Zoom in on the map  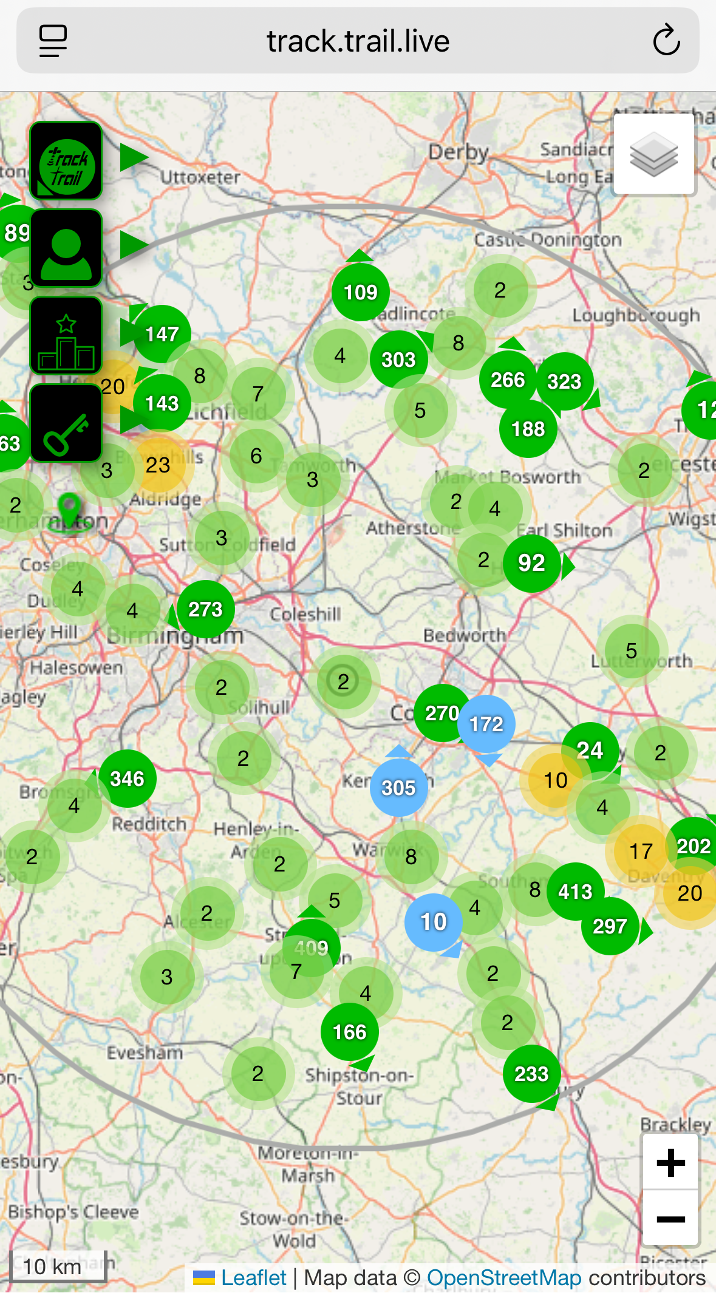[x=670, y=1162]
